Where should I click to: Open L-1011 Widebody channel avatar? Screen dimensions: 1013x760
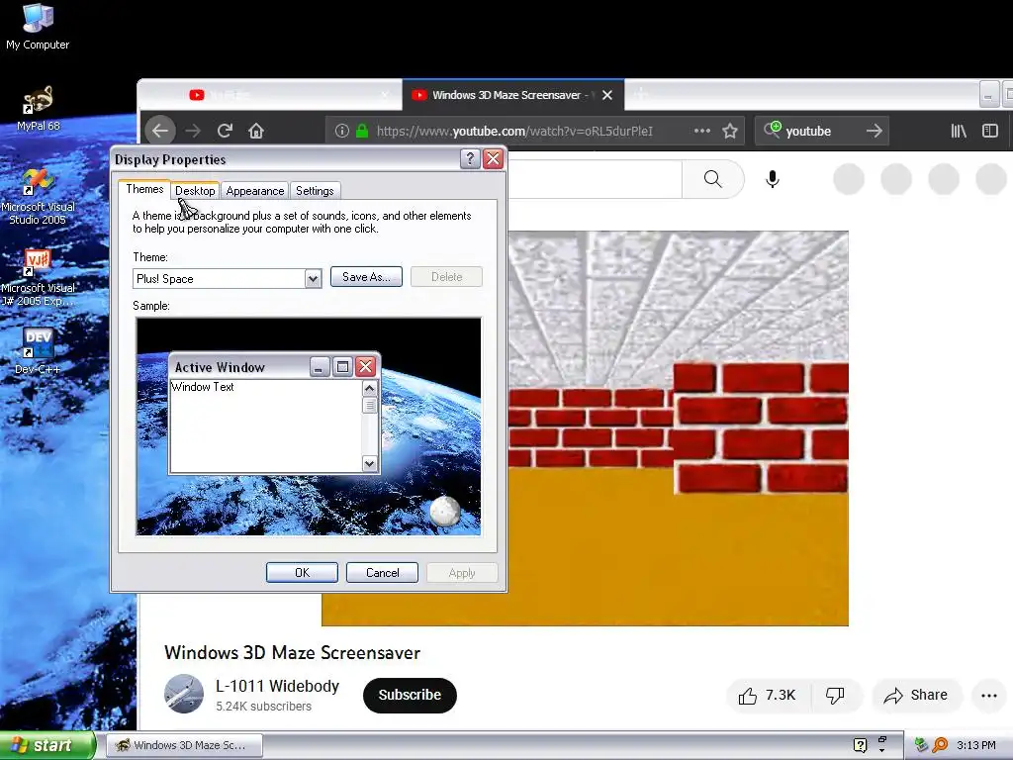[x=183, y=694]
